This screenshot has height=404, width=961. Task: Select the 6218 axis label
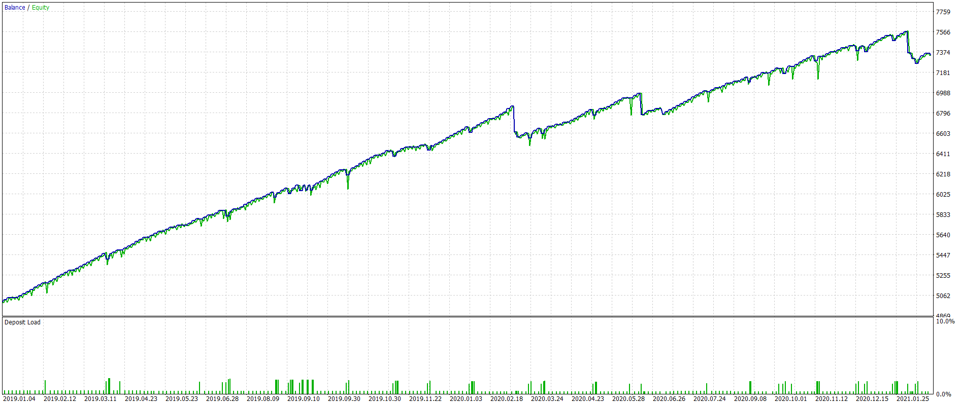(943, 174)
